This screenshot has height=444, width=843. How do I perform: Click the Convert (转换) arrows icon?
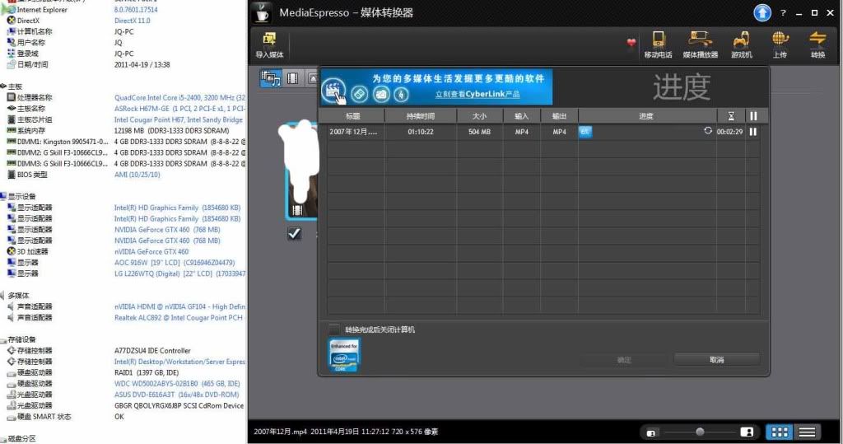pos(817,40)
